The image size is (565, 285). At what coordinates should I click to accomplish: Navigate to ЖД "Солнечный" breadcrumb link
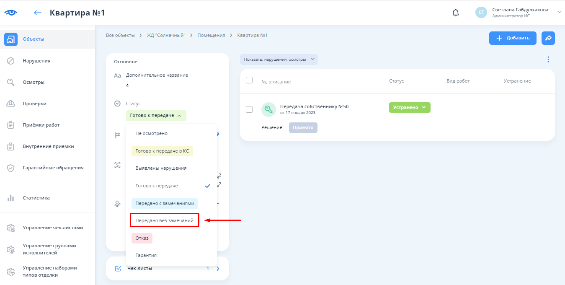166,35
